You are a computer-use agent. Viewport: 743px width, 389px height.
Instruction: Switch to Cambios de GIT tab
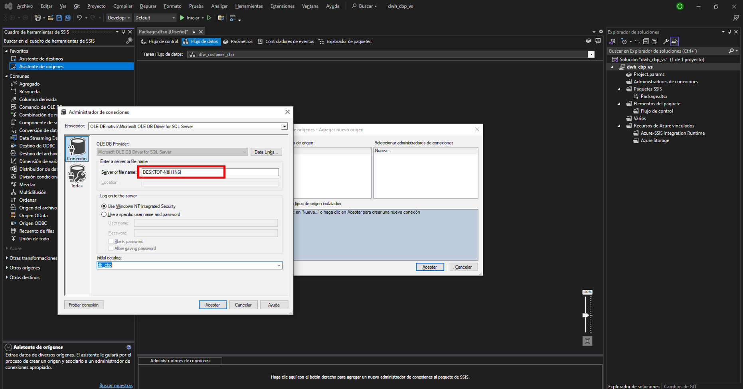680,386
